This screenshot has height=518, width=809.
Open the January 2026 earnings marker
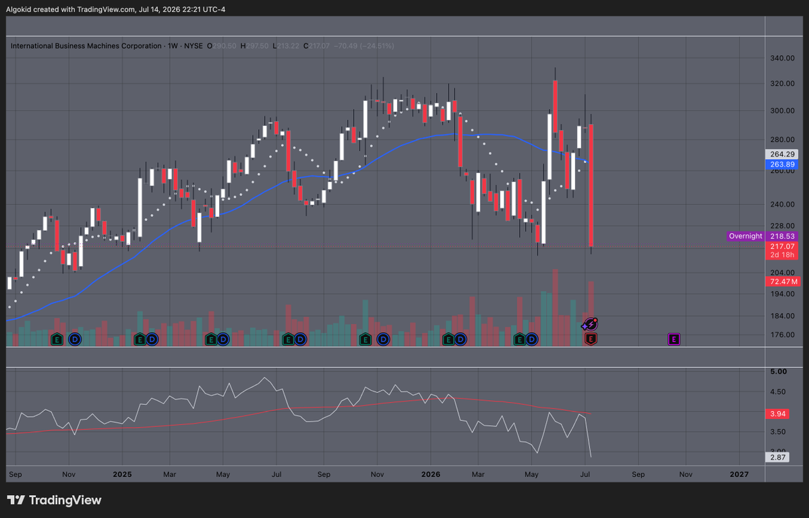[448, 339]
